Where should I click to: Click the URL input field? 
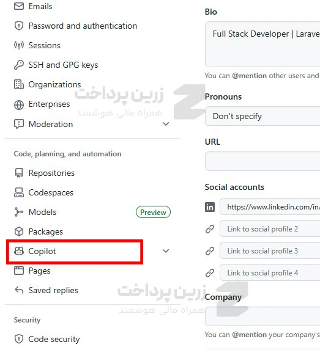262,161
